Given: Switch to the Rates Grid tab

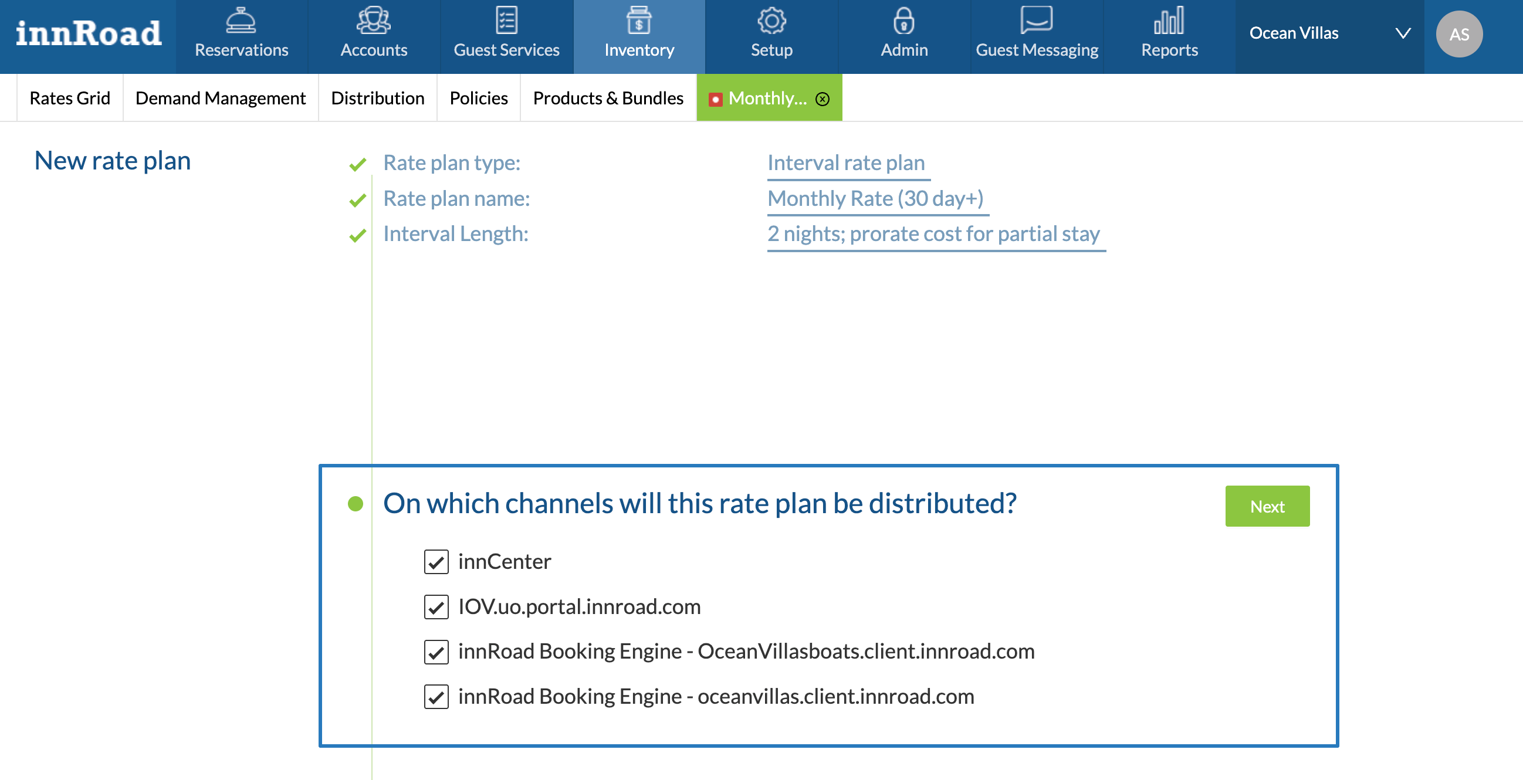Looking at the screenshot, I should click(x=70, y=98).
